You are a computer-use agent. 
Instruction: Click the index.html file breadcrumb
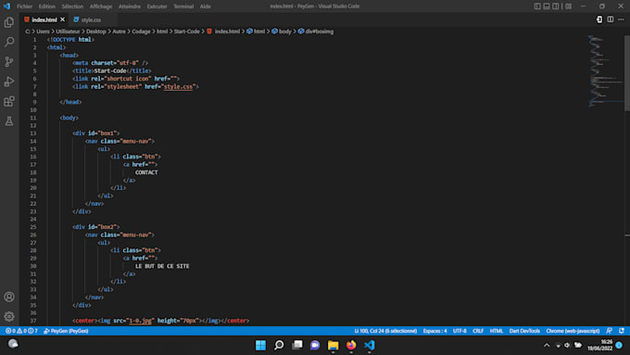coord(223,32)
